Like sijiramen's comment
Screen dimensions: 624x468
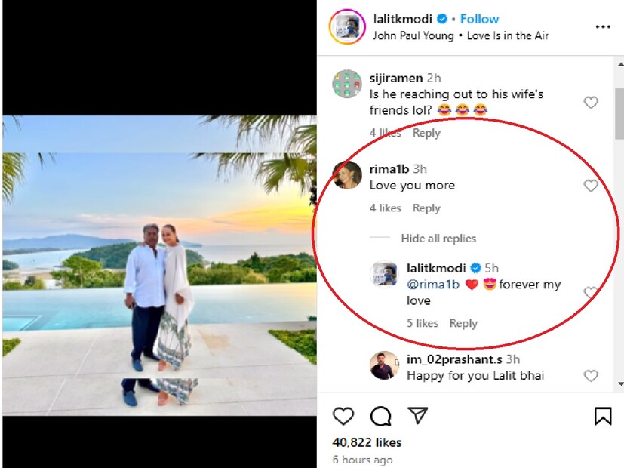pyautogui.click(x=591, y=103)
